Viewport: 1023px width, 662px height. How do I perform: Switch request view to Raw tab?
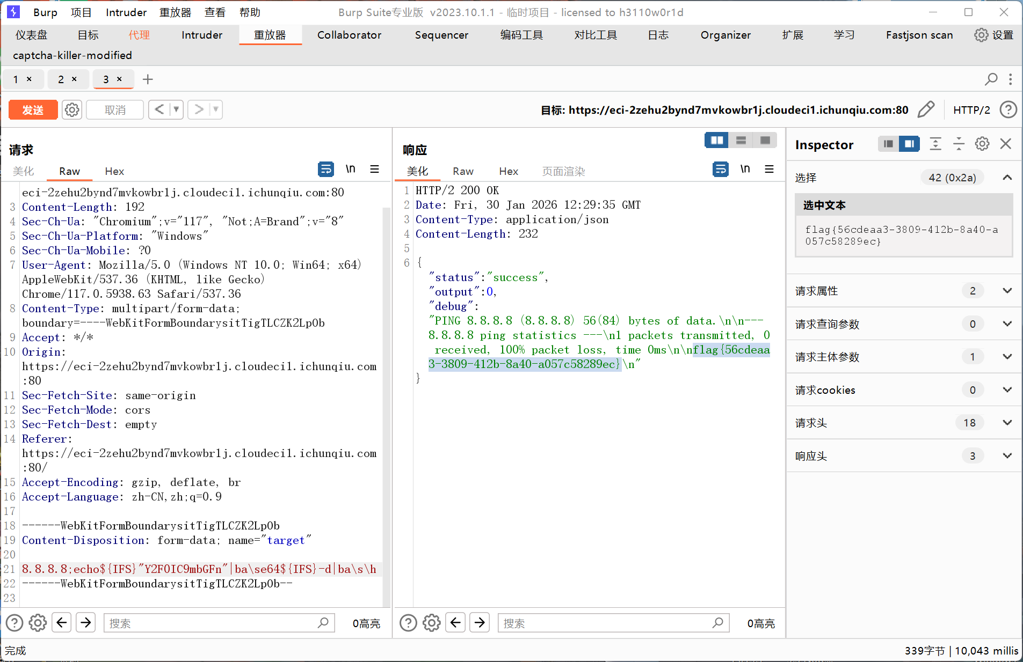[x=69, y=171]
